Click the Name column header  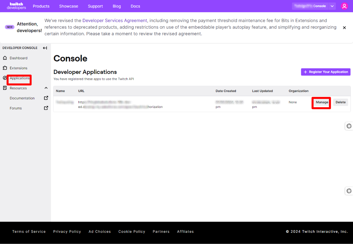60,91
